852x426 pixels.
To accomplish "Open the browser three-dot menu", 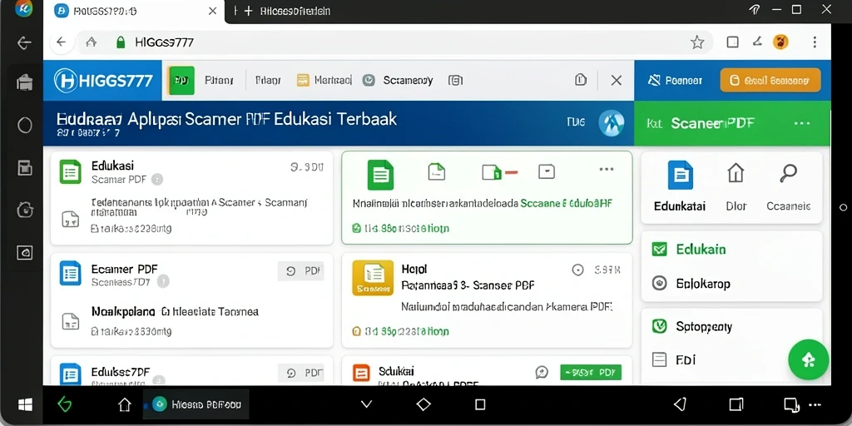I will click(814, 42).
